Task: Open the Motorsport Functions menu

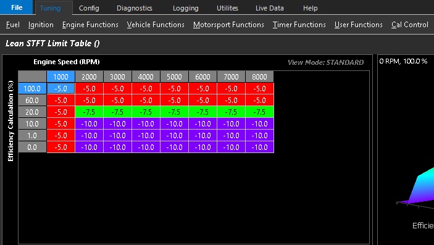Action: point(228,25)
